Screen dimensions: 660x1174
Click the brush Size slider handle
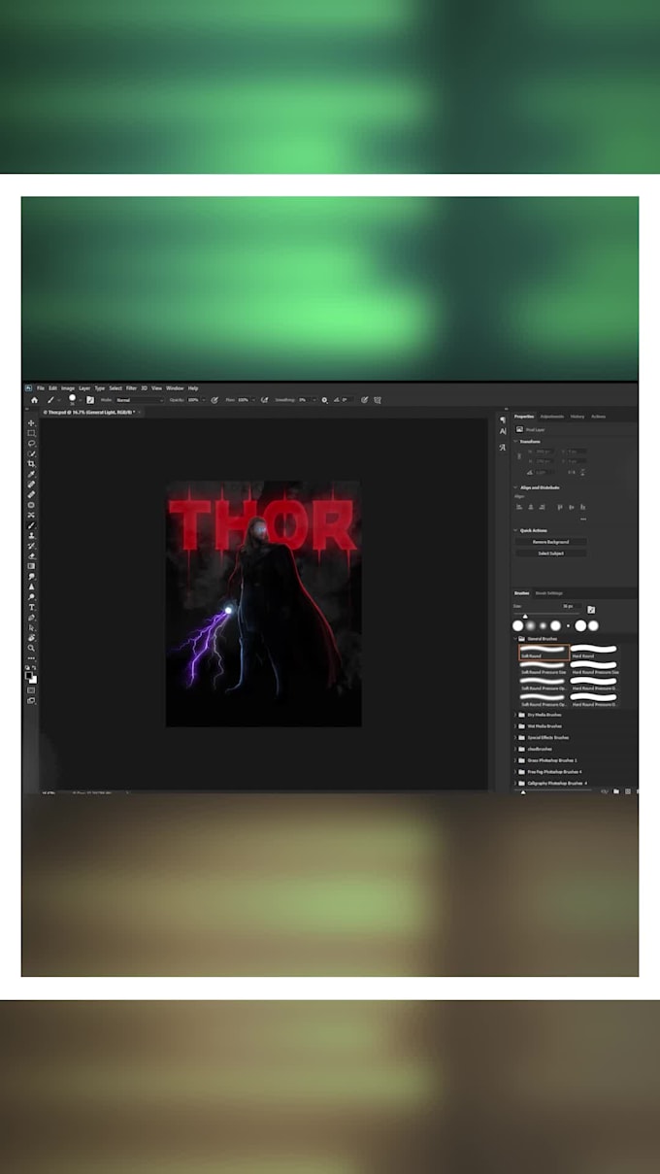pyautogui.click(x=525, y=617)
